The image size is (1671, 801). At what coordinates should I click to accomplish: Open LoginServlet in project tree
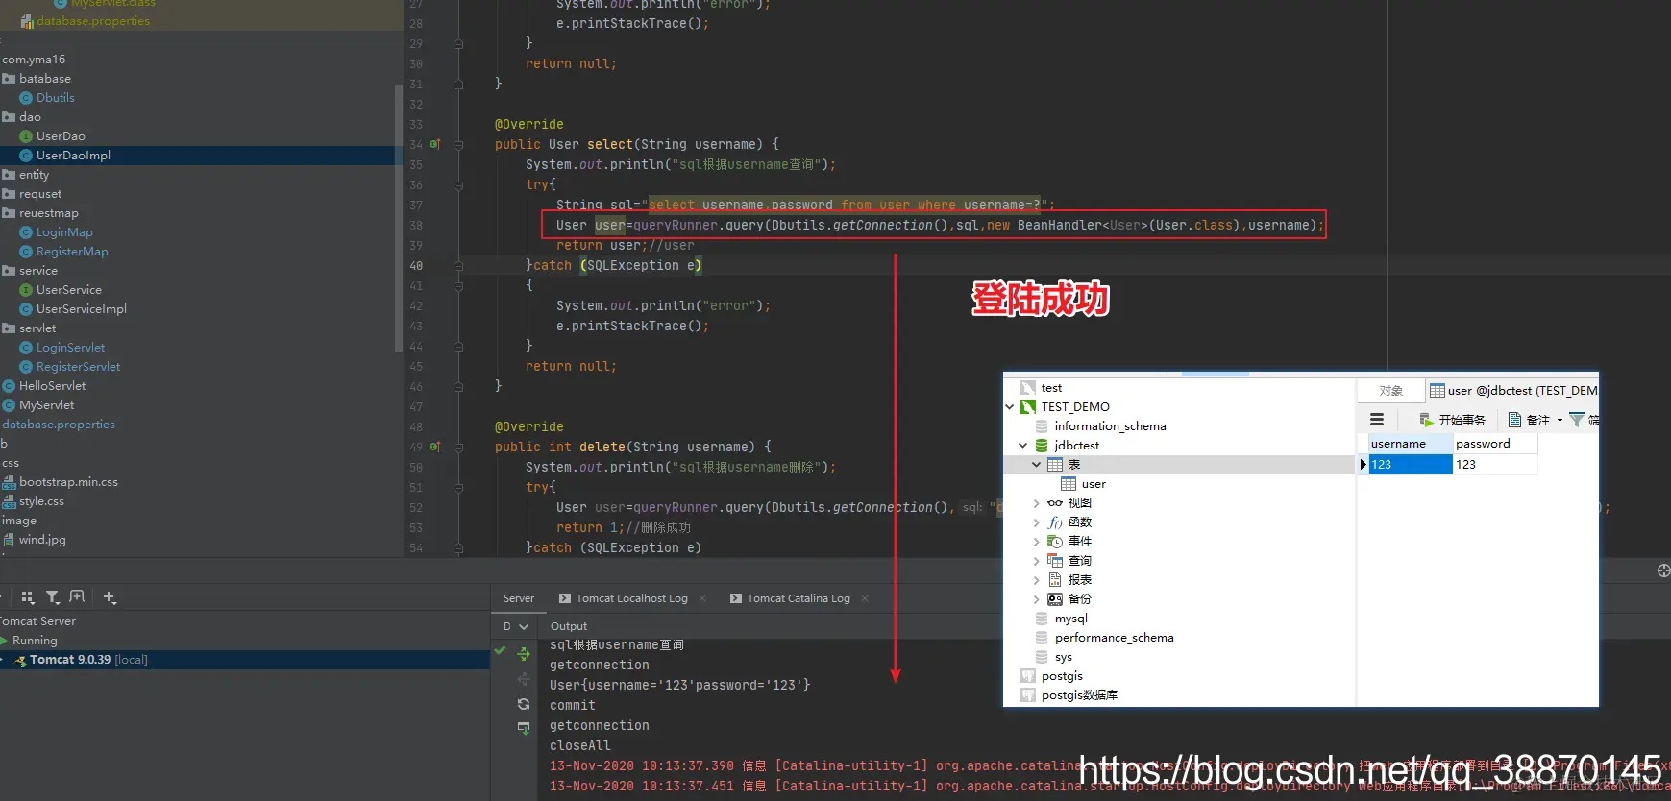(70, 348)
